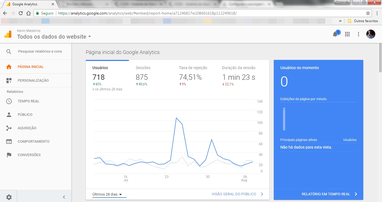Open the notifications bell
Screen dimensions: 382x202
335,34
